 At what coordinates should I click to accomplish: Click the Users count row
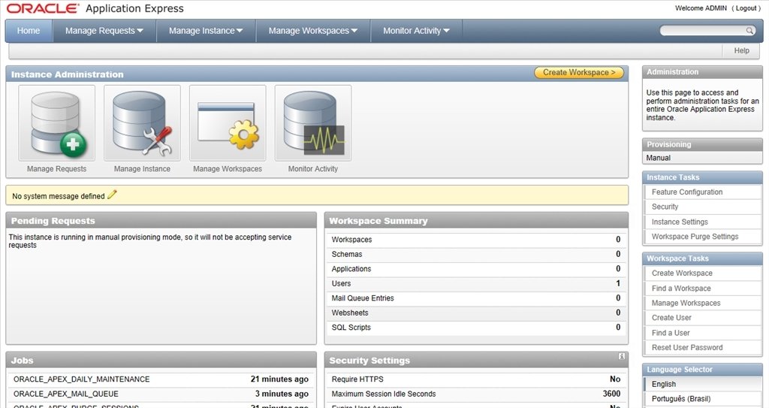click(x=475, y=283)
